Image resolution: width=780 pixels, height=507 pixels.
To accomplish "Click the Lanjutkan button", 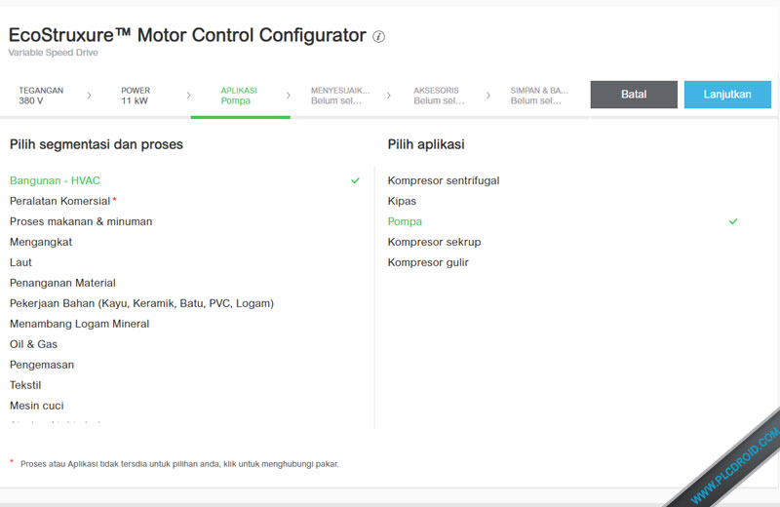I will point(727,95).
